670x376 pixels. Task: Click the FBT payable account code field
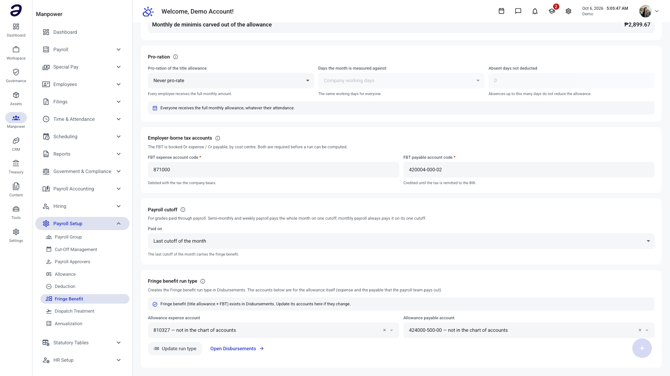tap(529, 170)
